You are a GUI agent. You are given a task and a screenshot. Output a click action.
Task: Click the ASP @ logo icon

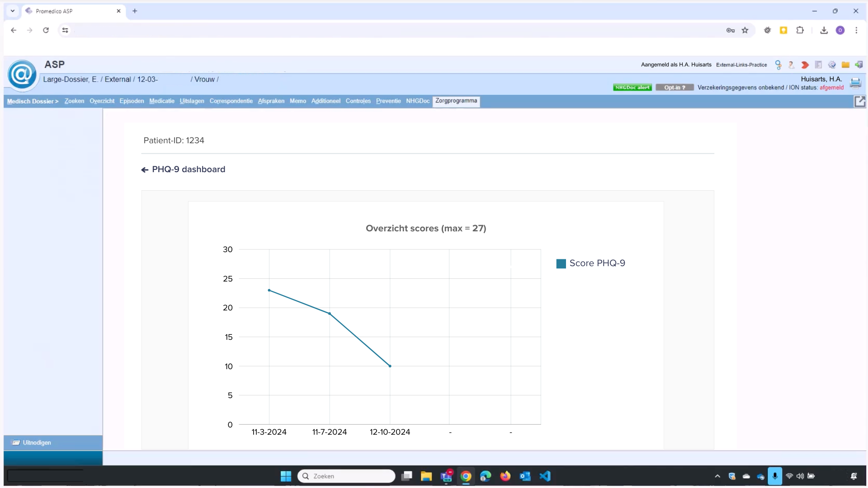22,75
